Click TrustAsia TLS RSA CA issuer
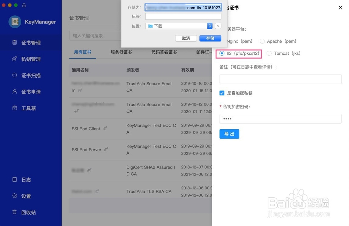The width and height of the screenshot is (349, 226). pyautogui.click(x=149, y=192)
